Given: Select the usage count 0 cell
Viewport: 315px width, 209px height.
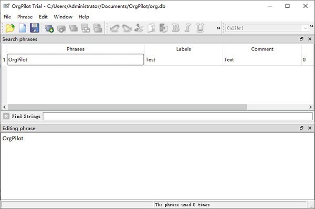Looking at the screenshot, I should (x=307, y=60).
